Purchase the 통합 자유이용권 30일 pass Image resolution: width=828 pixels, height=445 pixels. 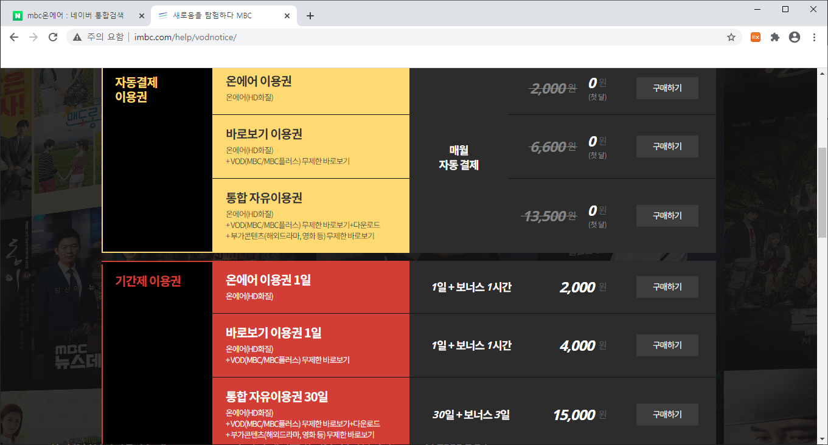pyautogui.click(x=667, y=415)
